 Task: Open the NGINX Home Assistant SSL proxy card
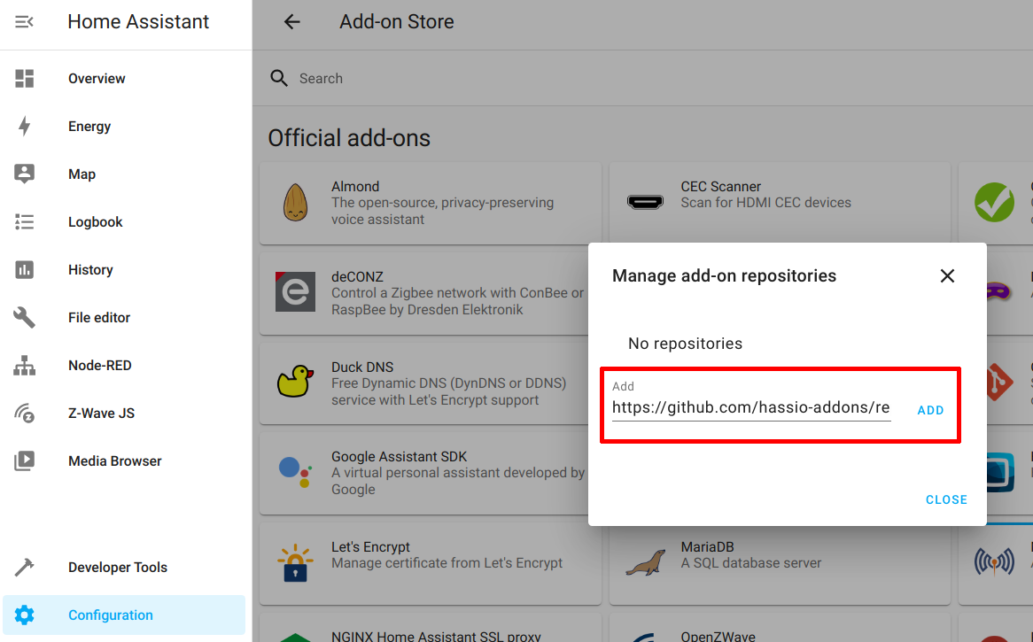(431, 628)
